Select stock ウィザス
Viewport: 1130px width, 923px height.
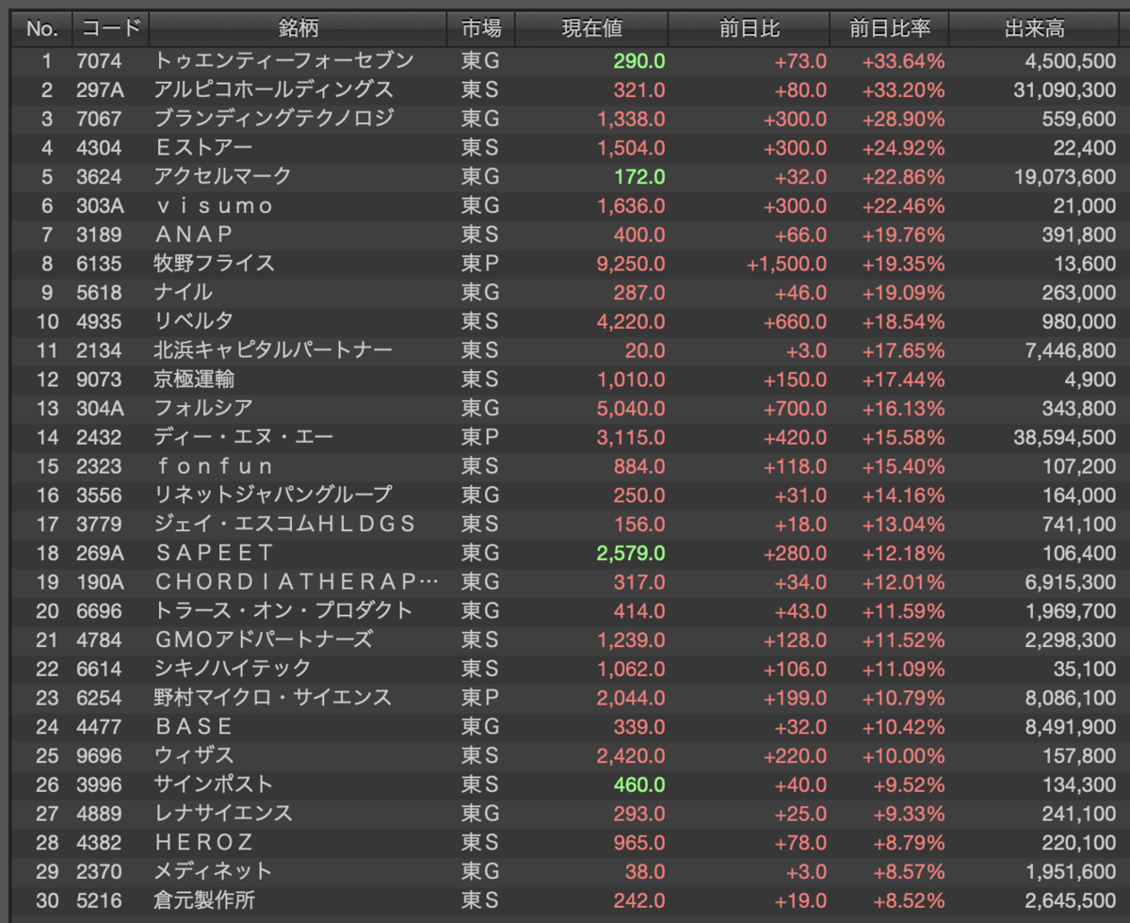tap(194, 754)
